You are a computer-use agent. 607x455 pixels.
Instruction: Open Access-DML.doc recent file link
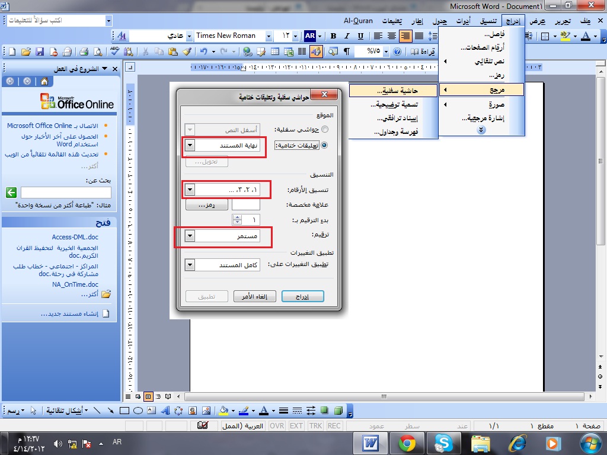75,237
